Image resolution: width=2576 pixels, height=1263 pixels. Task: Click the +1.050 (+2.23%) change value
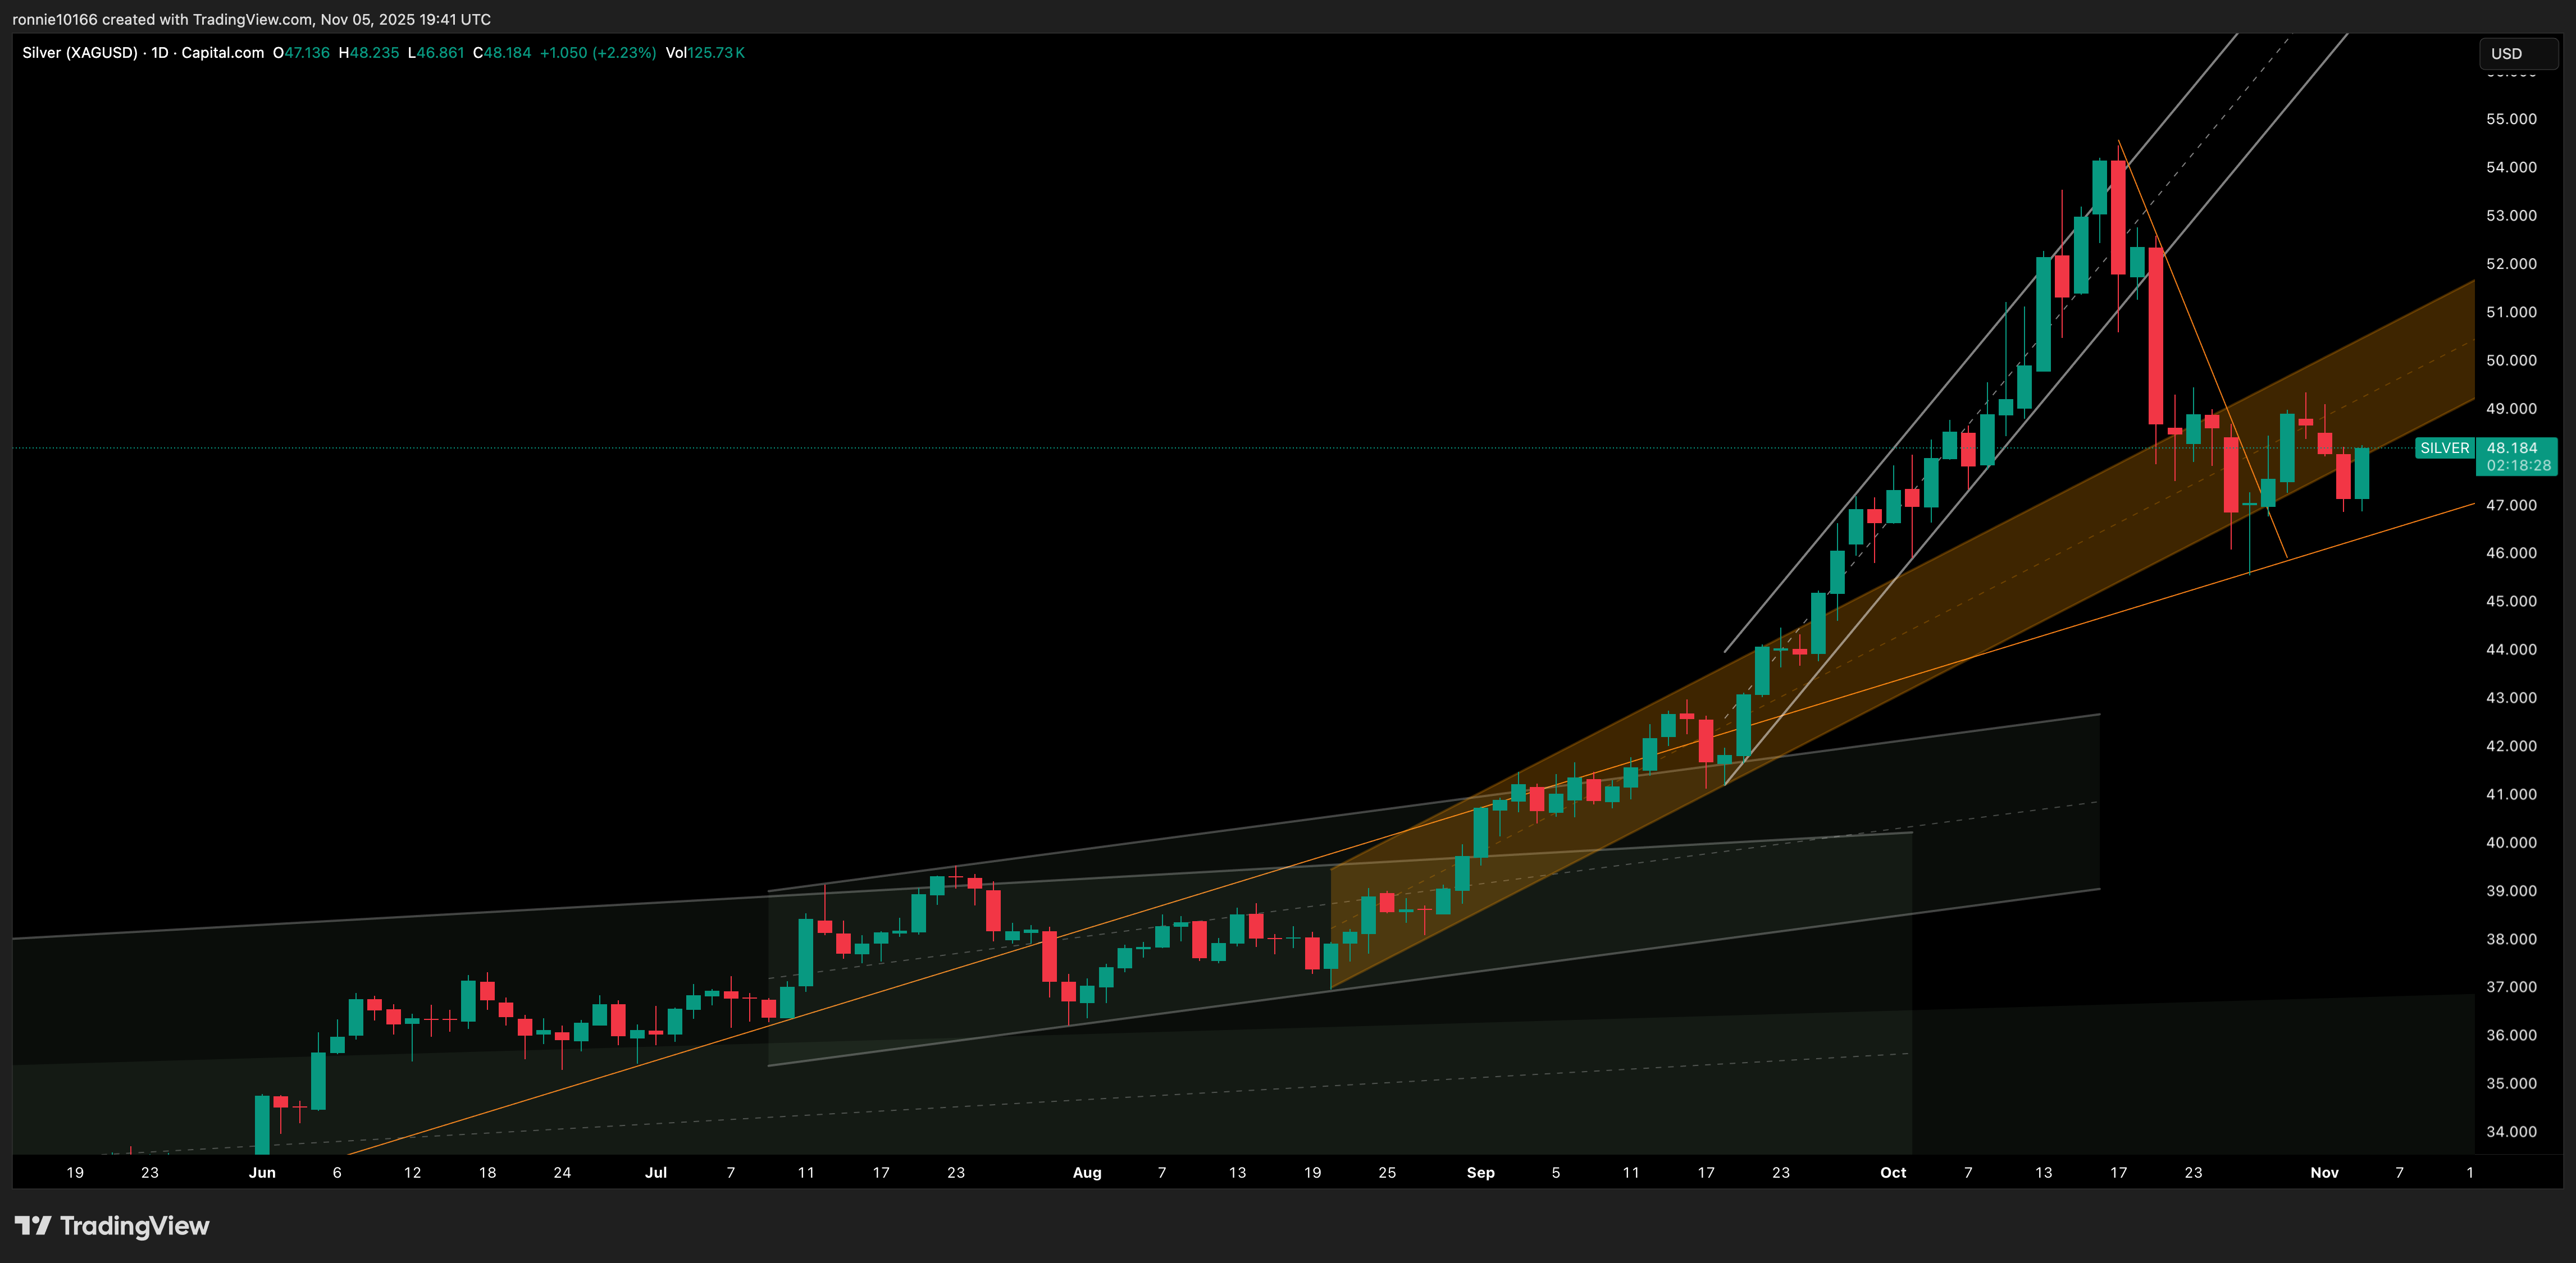tap(598, 53)
